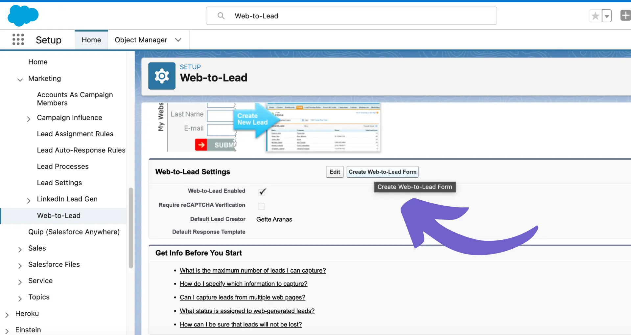This screenshot has width=631, height=335.
Task: Click the sidebar vertical scrollbar
Action: (131, 228)
